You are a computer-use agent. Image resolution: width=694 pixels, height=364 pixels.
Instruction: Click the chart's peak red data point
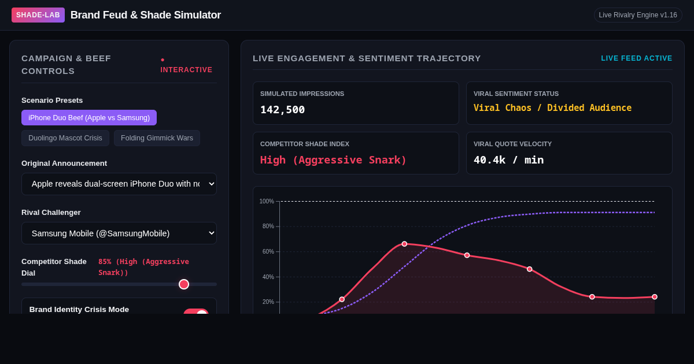[404, 244]
